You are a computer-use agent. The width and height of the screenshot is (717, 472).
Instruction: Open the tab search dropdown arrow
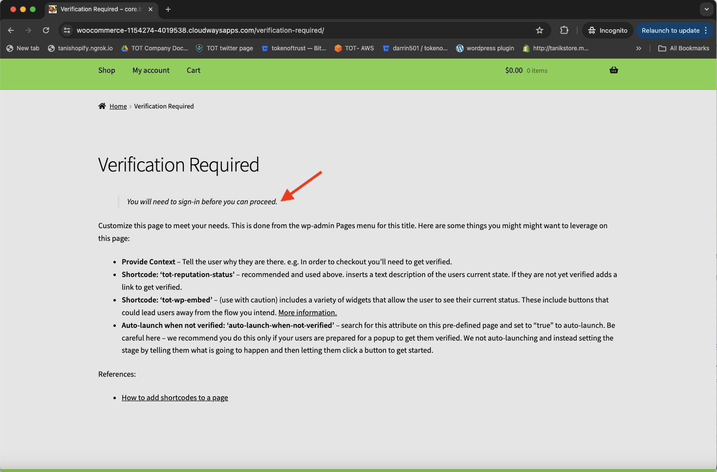pos(706,9)
